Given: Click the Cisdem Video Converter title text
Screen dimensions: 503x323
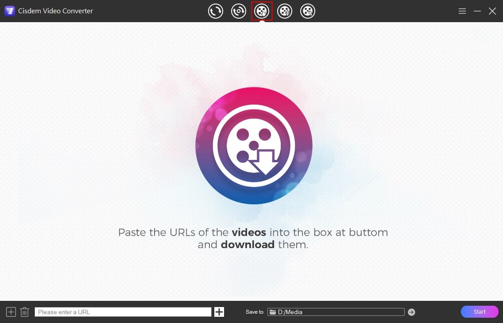Looking at the screenshot, I should pyautogui.click(x=55, y=11).
